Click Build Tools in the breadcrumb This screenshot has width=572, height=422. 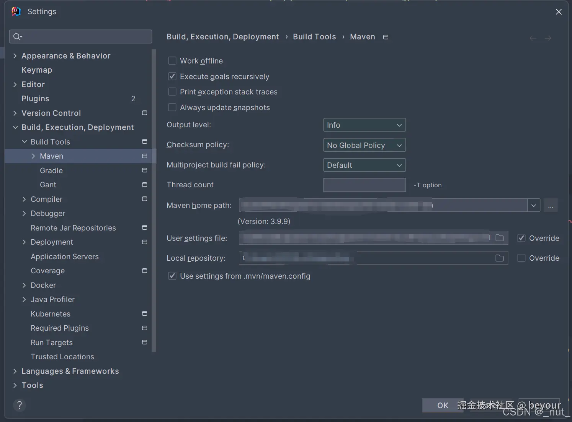[x=314, y=37]
